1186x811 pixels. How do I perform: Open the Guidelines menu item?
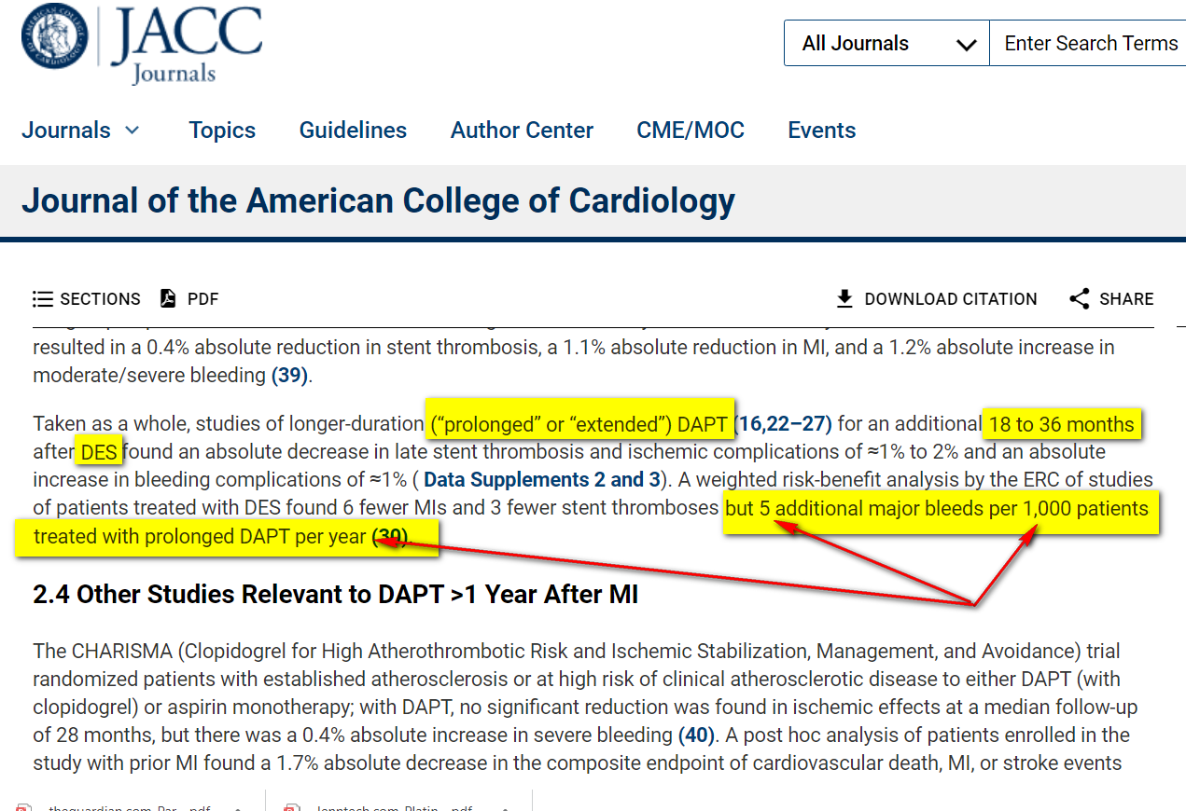353,131
